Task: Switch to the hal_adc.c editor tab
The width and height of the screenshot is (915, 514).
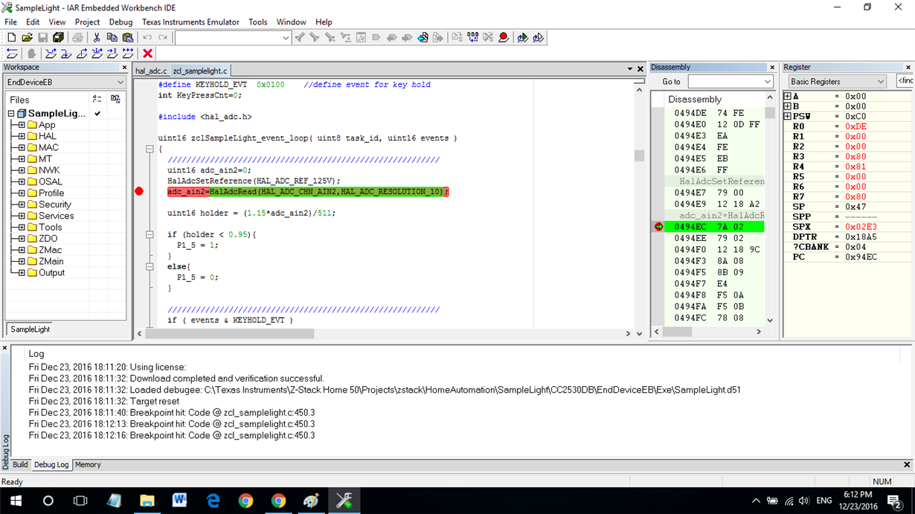Action: [151, 71]
